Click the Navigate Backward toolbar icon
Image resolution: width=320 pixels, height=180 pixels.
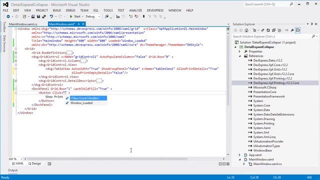tap(8, 16)
